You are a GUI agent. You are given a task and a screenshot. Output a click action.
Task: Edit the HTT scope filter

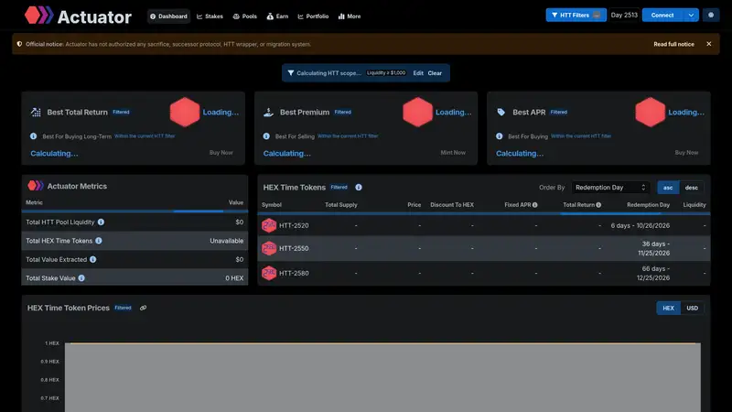tap(418, 73)
